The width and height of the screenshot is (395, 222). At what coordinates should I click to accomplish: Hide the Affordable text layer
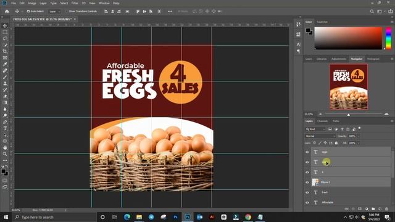pyautogui.click(x=307, y=202)
